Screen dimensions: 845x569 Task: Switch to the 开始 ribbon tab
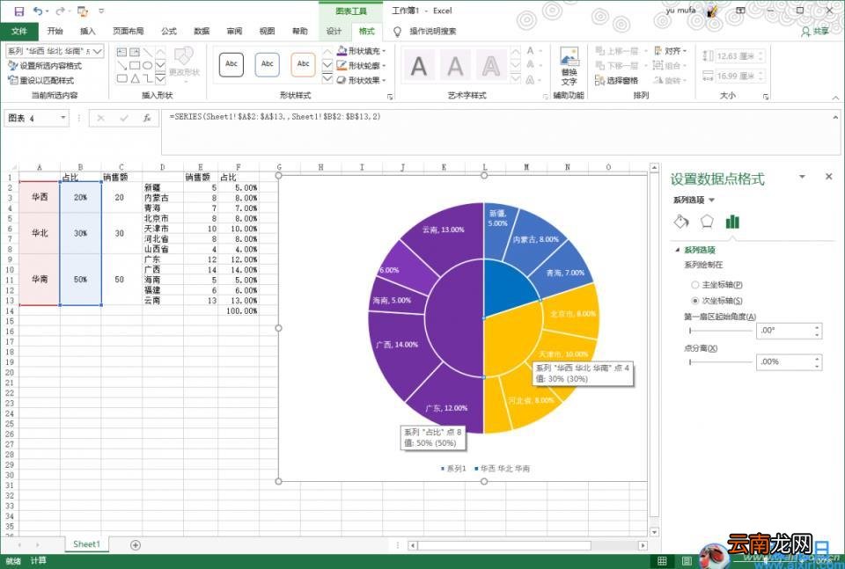click(x=55, y=32)
